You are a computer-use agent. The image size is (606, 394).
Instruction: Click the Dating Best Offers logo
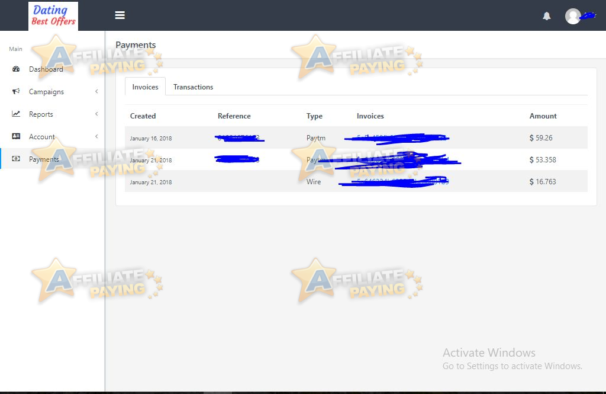point(52,15)
